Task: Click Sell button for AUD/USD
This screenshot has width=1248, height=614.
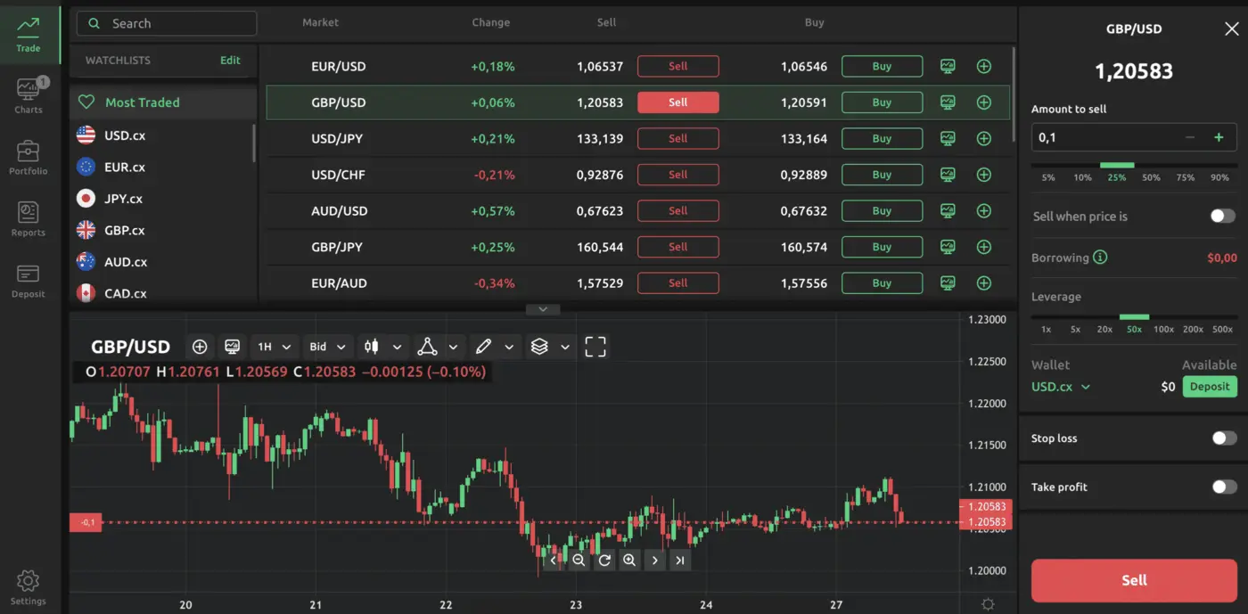Action: coord(678,211)
